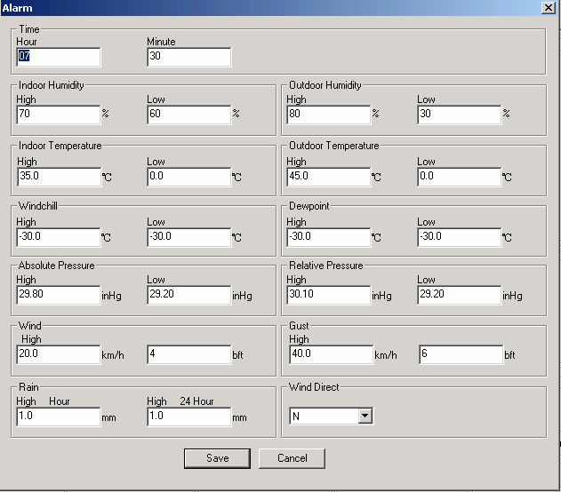Image resolution: width=561 pixels, height=492 pixels.
Task: Click the Rain High 24 Hour field
Action: coord(189,417)
